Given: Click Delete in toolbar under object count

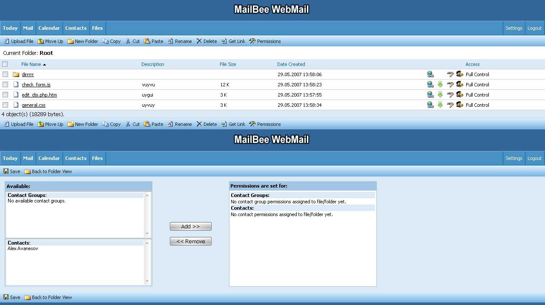Looking at the screenshot, I should click(207, 124).
